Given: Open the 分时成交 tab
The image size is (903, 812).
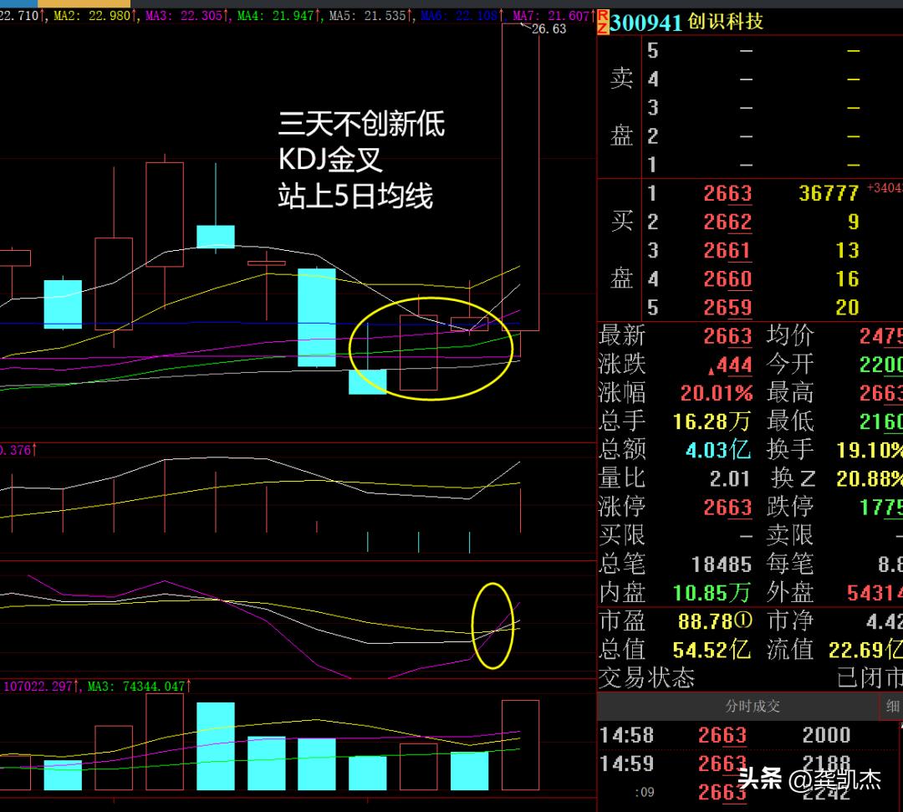Looking at the screenshot, I should click(x=752, y=707).
